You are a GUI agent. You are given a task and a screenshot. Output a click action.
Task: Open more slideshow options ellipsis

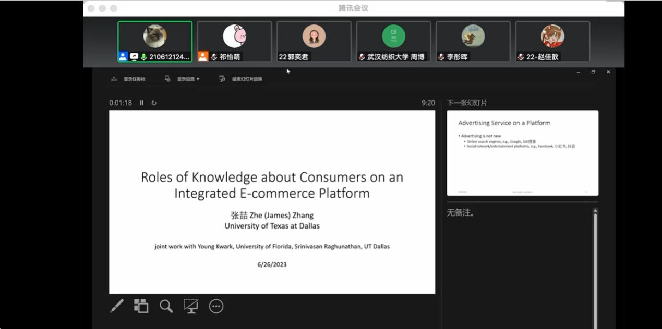(216, 306)
